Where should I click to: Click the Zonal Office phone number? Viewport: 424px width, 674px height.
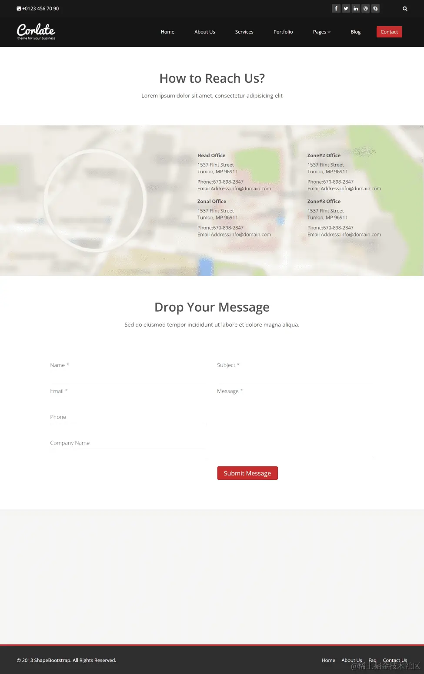click(228, 228)
